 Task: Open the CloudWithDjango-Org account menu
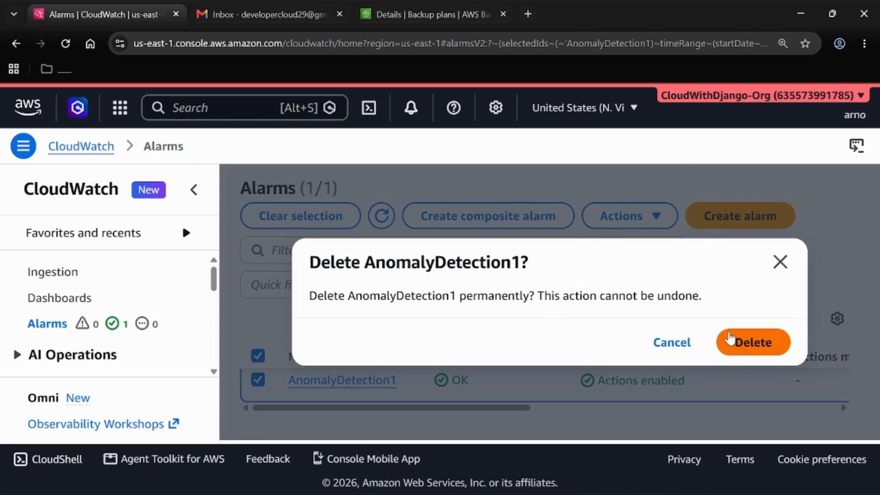[x=762, y=95]
